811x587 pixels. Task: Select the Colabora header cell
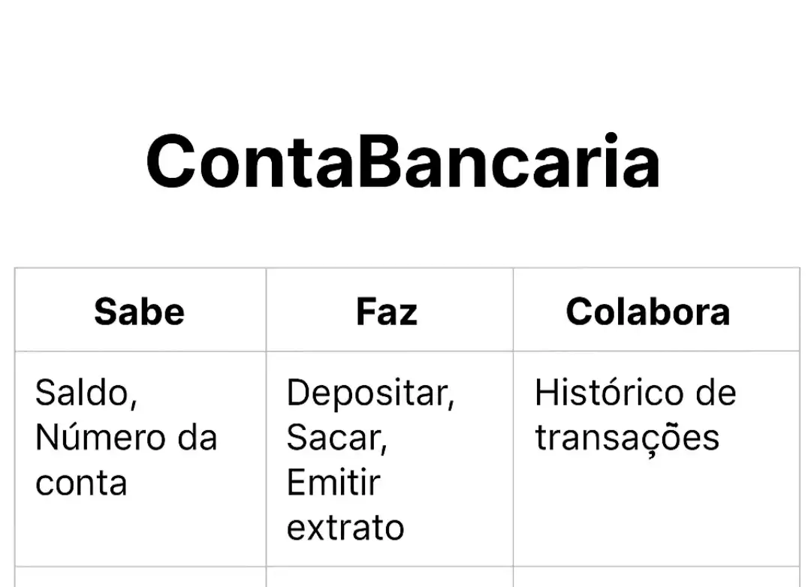coord(647,311)
